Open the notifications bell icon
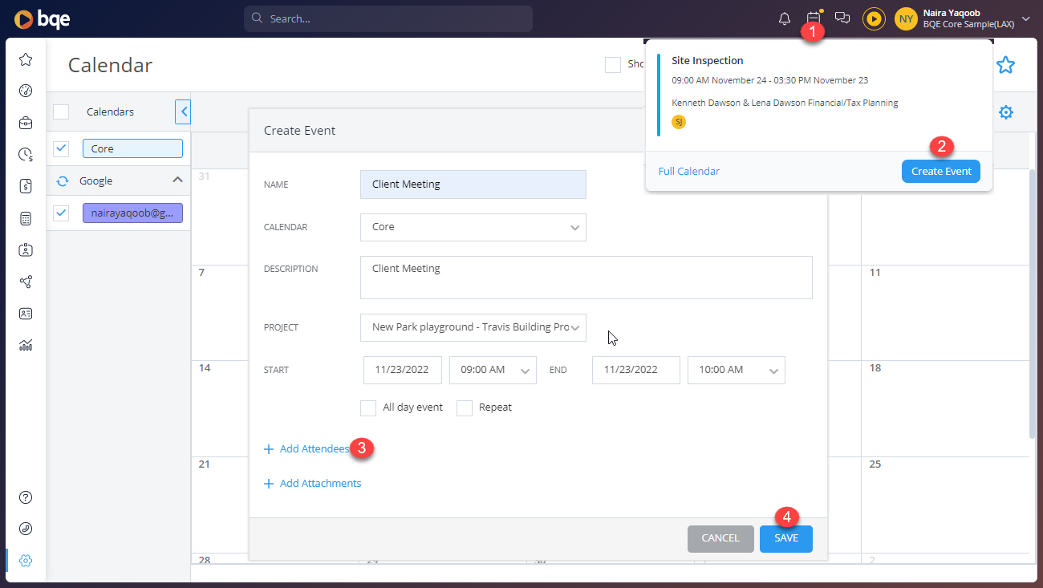Screen dimensions: 1043x588 click(784, 18)
